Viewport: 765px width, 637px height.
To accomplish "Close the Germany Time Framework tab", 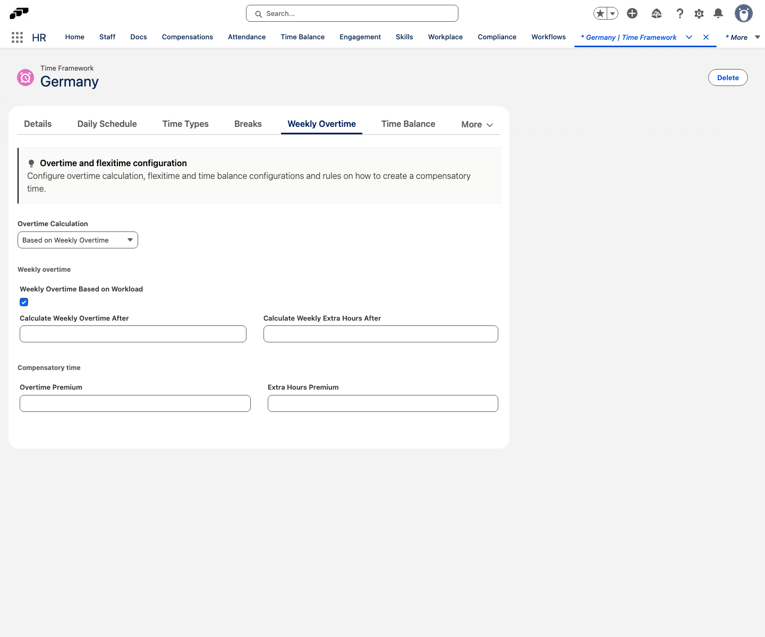I will (x=706, y=37).
